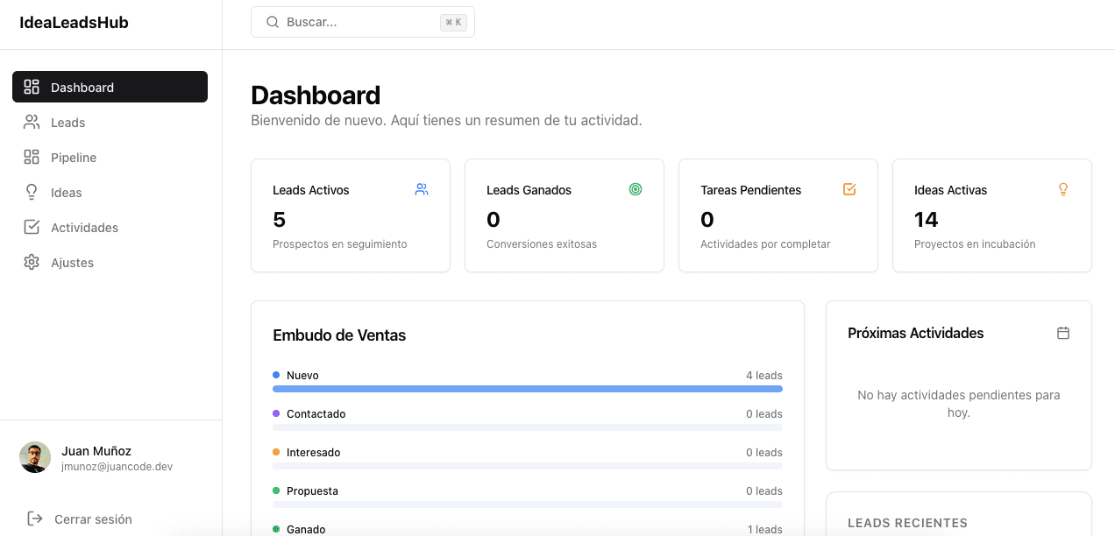Go to the Leads section
Screen dimensions: 1115x536
coord(110,122)
